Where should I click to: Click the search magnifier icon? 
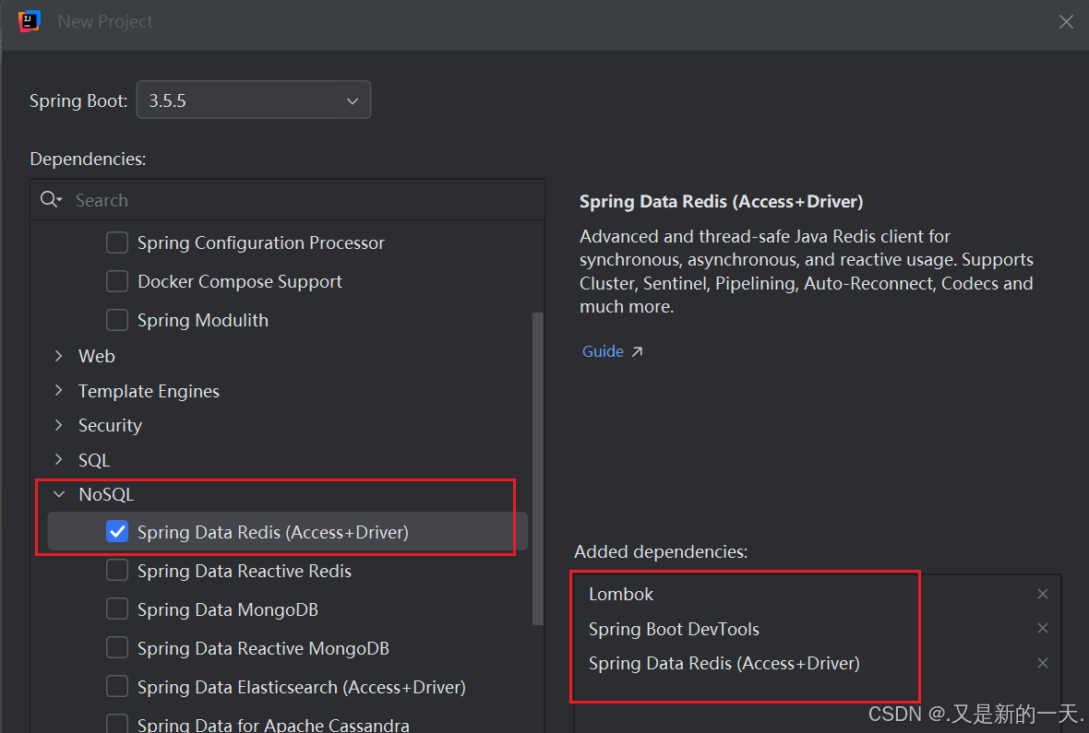51,200
